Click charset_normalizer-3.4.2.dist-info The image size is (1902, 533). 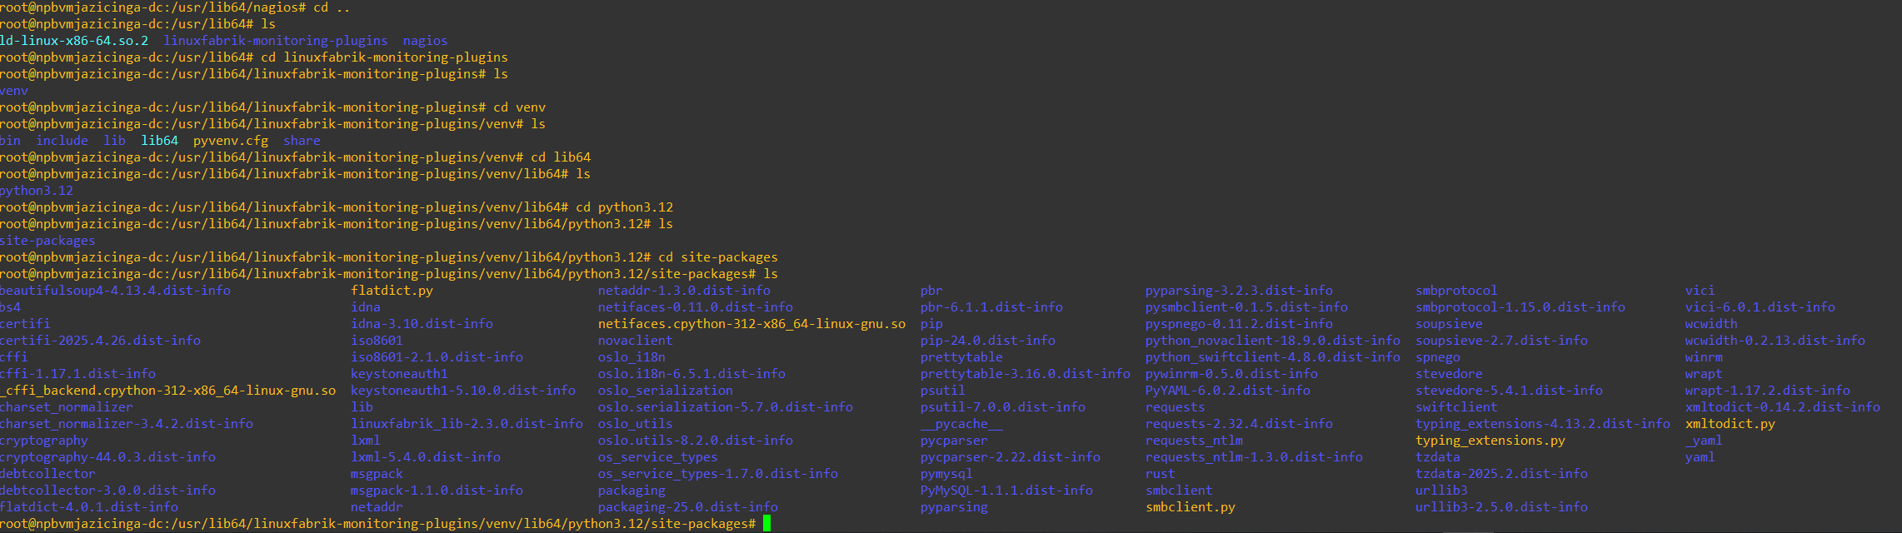click(x=126, y=424)
